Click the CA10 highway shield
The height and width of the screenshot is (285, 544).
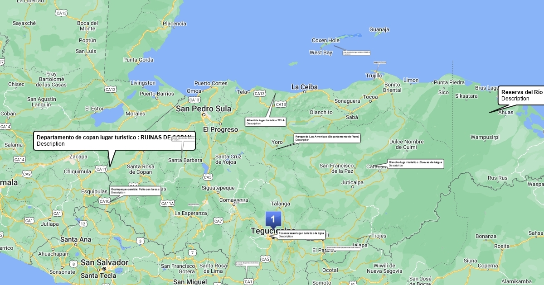(104, 201)
